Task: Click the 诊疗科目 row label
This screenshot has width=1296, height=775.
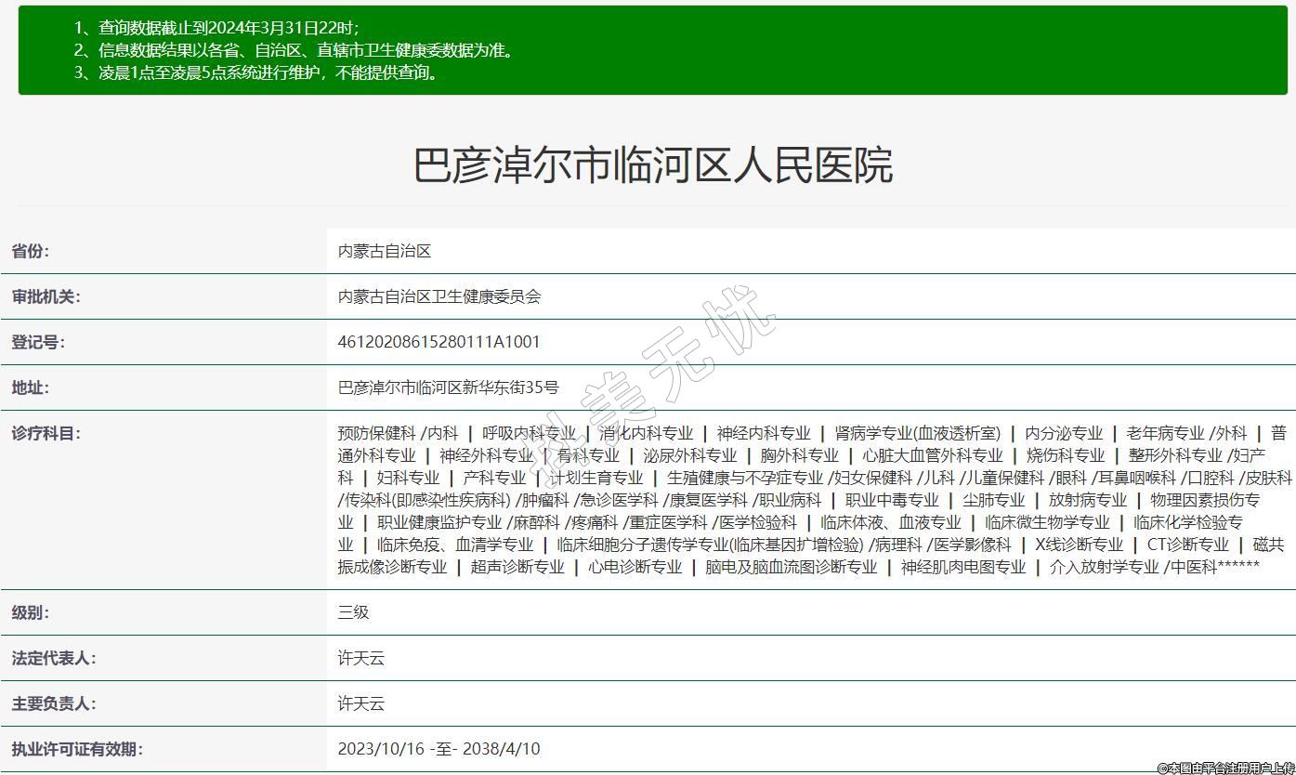Action: pyautogui.click(x=46, y=433)
